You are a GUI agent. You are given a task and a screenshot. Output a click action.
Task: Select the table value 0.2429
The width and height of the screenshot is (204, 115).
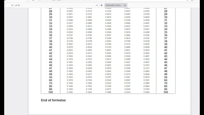pyautogui.click(x=89, y=68)
